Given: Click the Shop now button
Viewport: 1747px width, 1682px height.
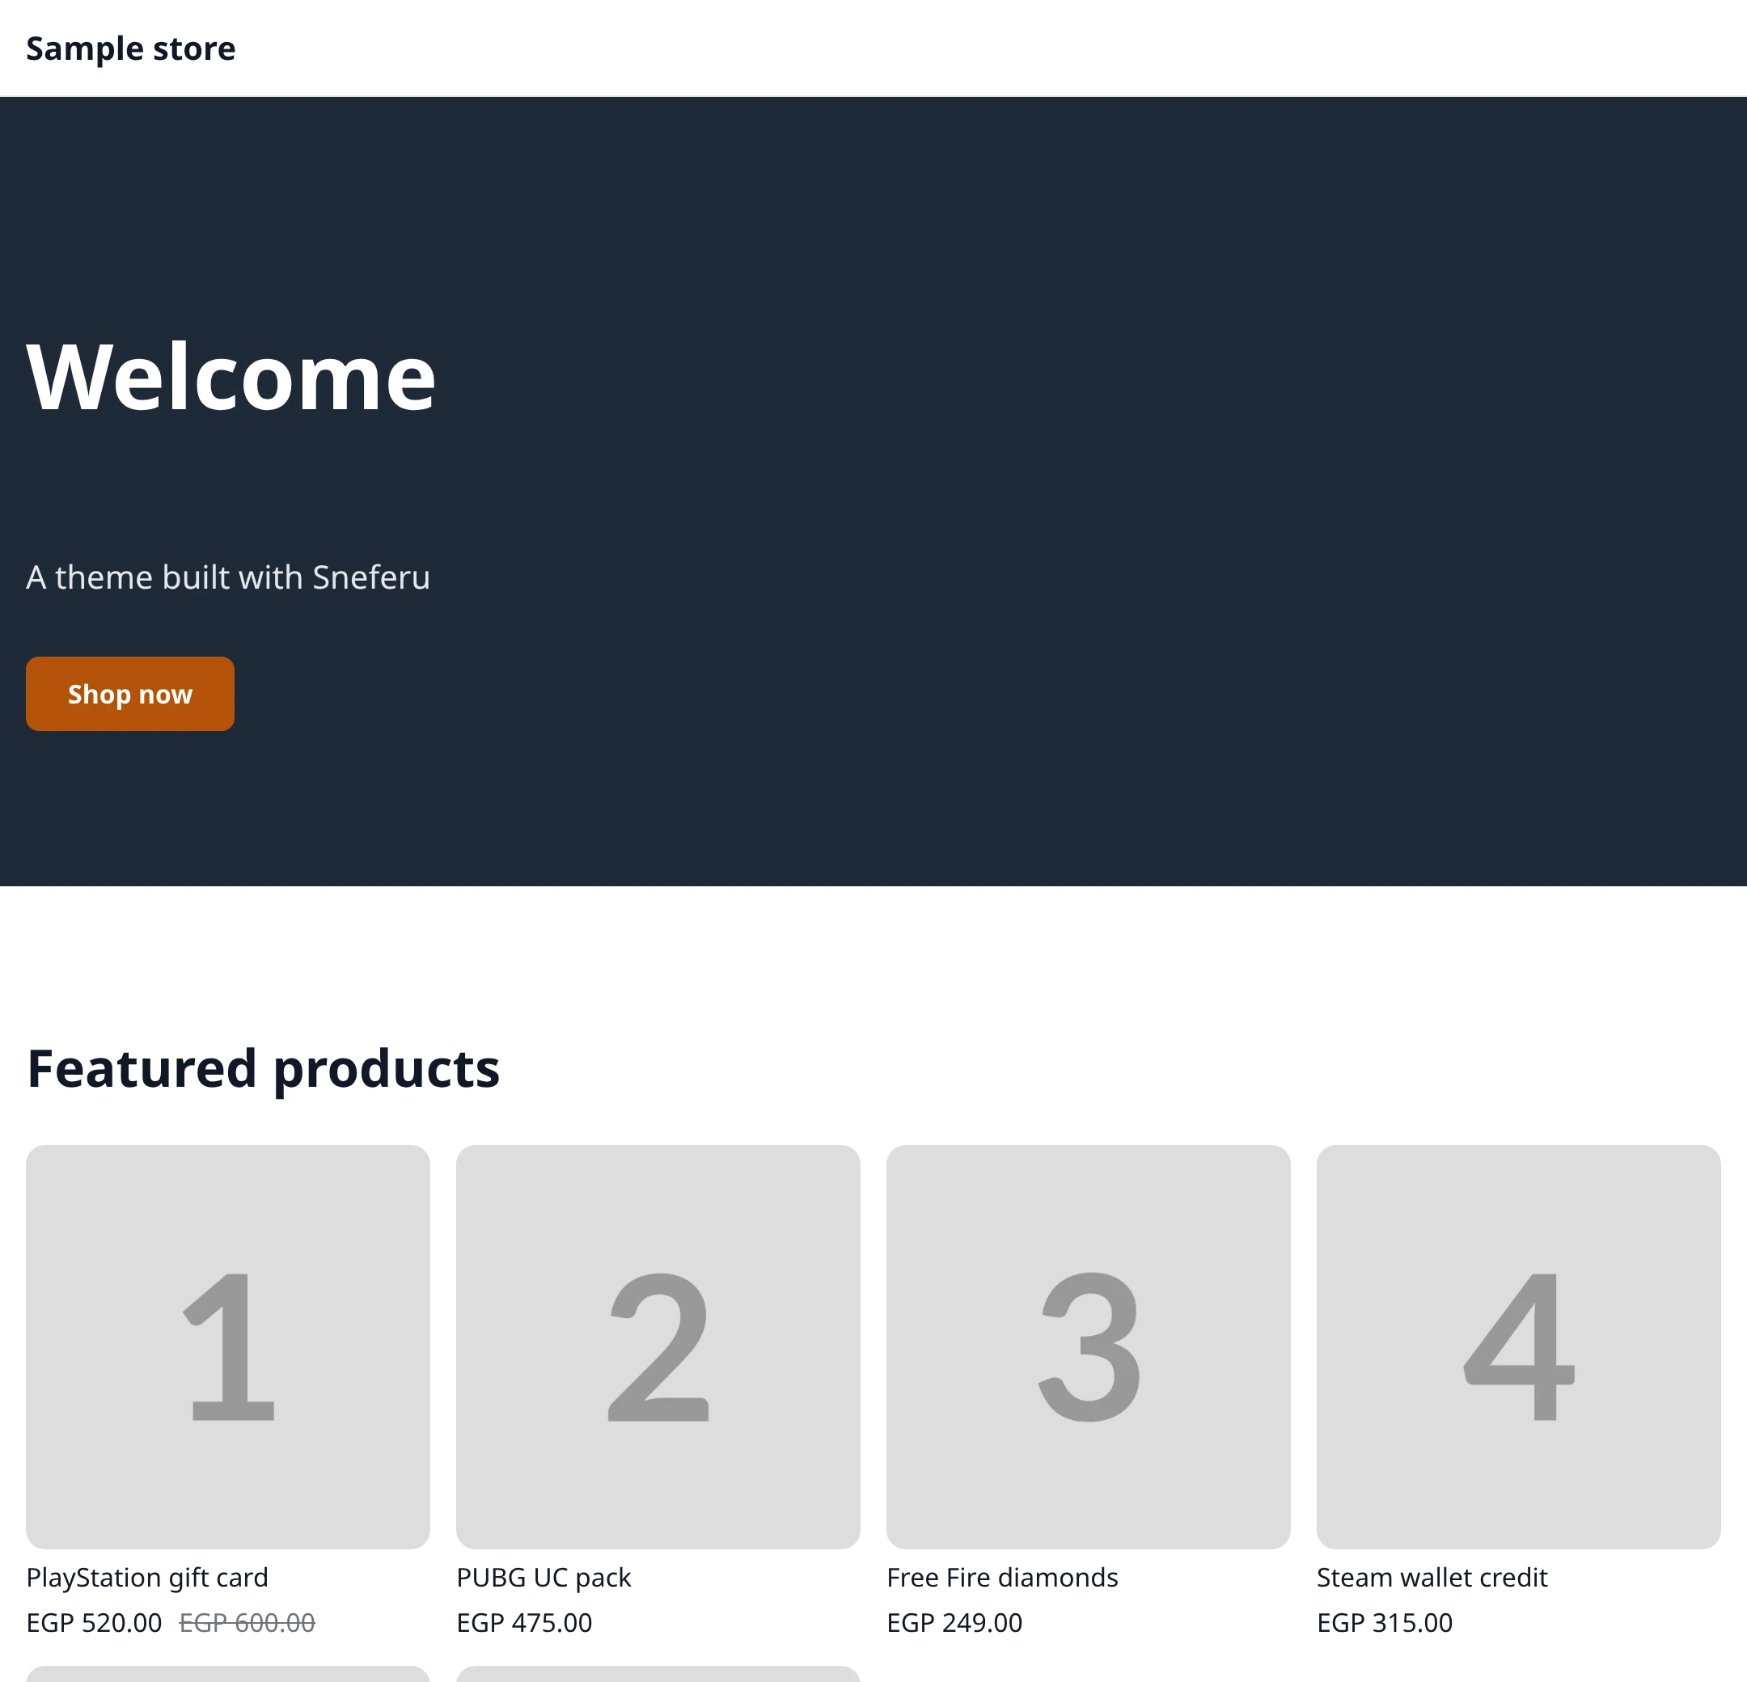Looking at the screenshot, I should point(130,694).
